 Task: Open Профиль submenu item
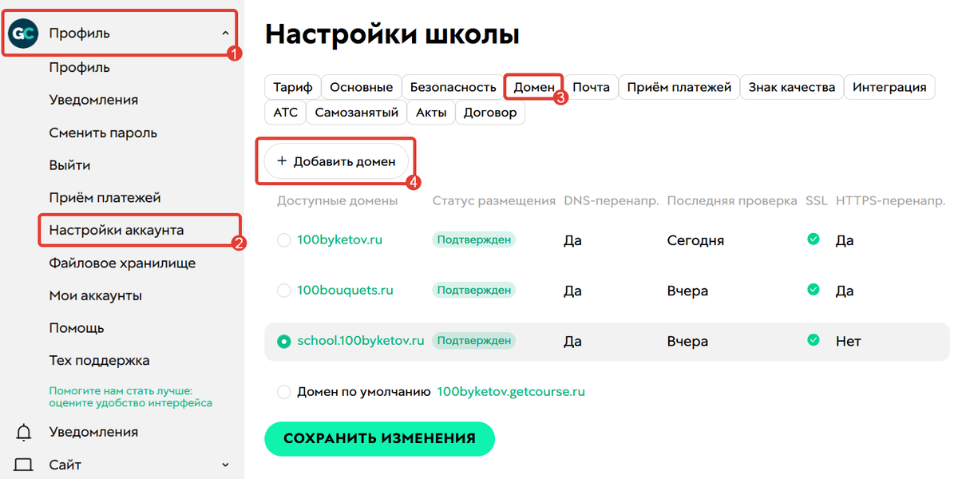79,67
